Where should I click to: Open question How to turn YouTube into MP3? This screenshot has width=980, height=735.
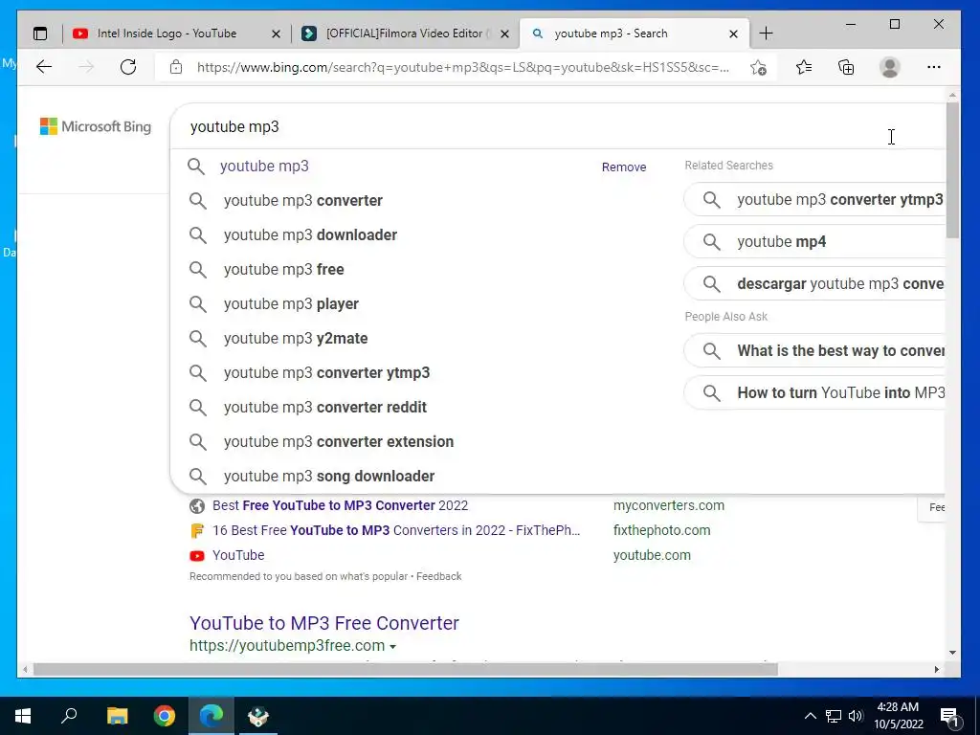(815, 392)
